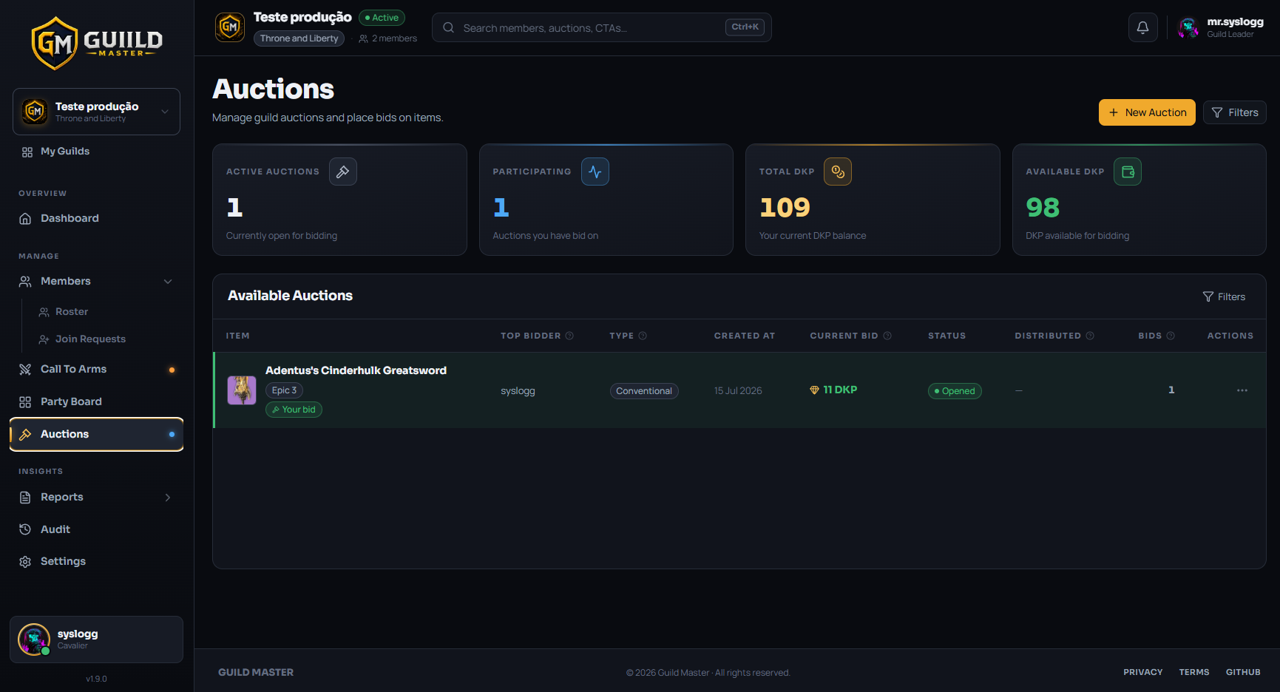Screen dimensions: 1280x692
Task: Click the Bids column help icon
Action: tap(1171, 336)
